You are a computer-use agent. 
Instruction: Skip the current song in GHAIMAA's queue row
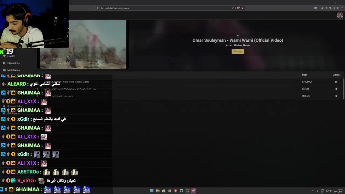click(x=336, y=82)
